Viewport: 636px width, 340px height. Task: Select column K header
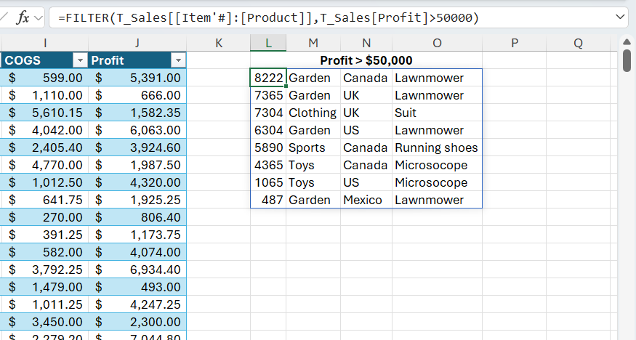[x=219, y=43]
